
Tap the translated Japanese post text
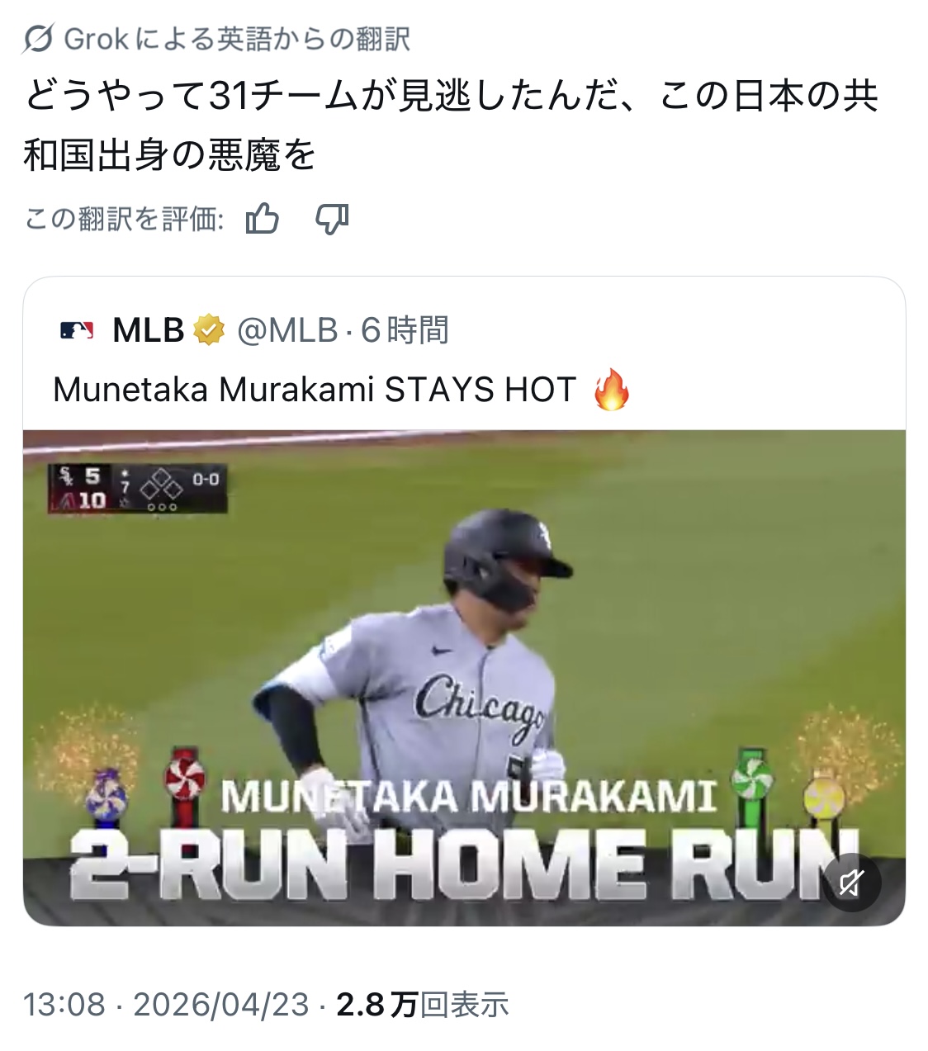(x=451, y=125)
